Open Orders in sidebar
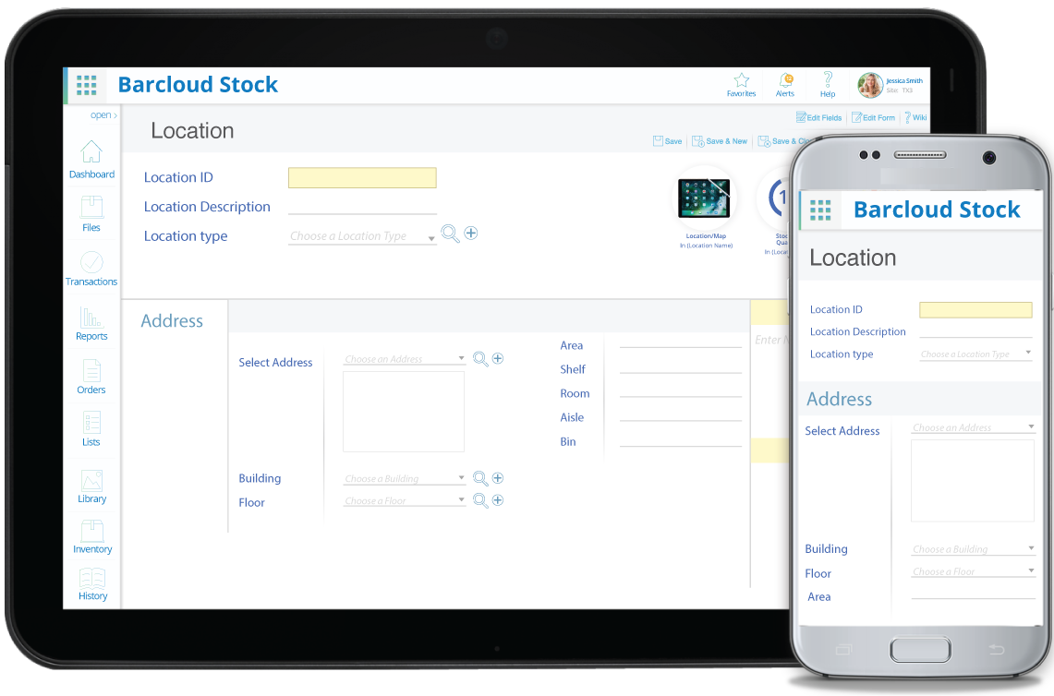This screenshot has height=696, width=1054. click(x=91, y=377)
